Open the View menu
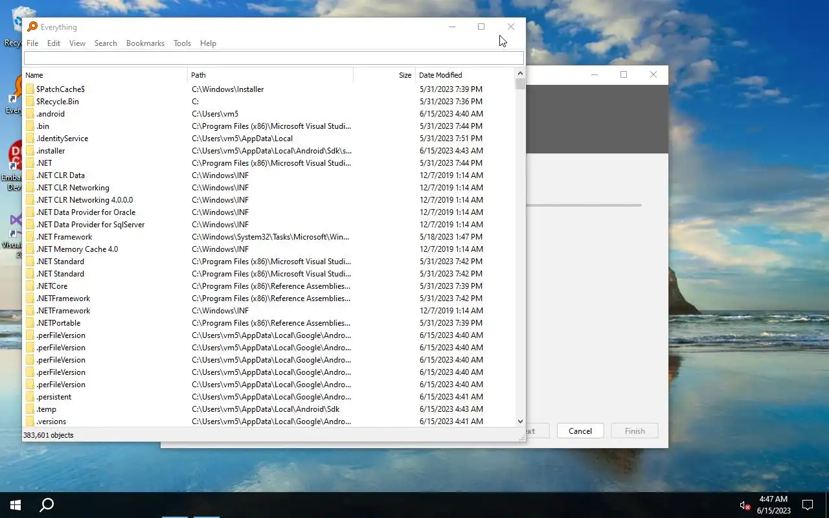Image resolution: width=829 pixels, height=518 pixels. [77, 43]
